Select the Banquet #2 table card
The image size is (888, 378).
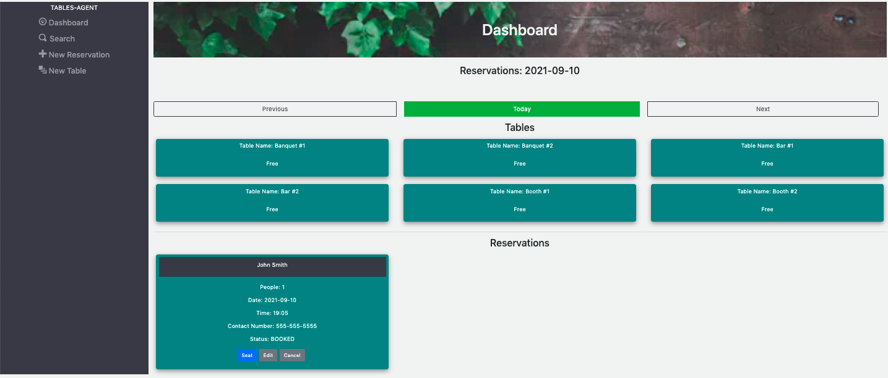point(520,158)
